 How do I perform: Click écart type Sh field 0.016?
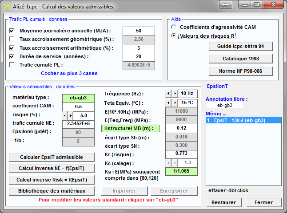tap(181, 137)
